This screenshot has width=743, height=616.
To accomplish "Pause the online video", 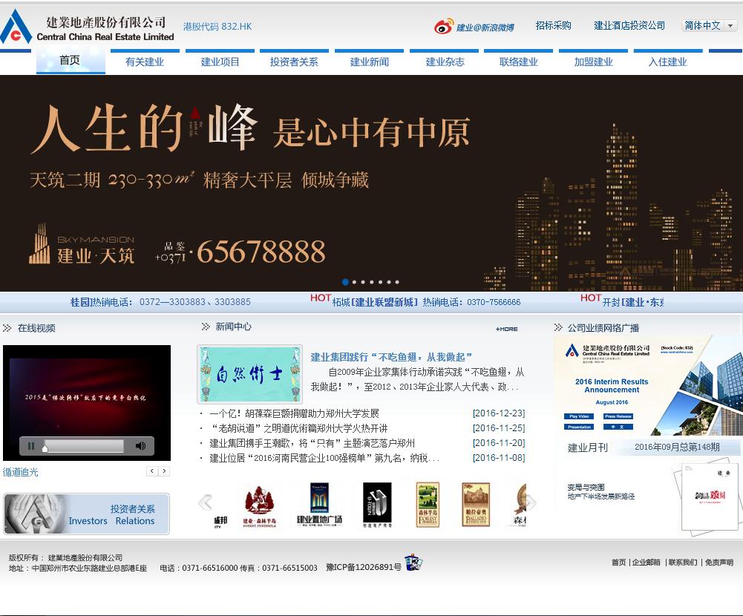I will coord(30,446).
